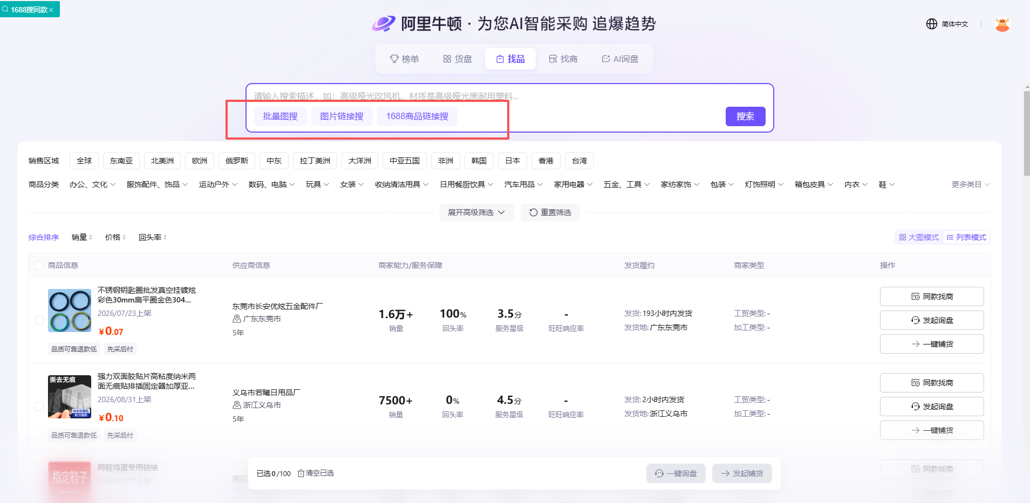
Task: Expand the 鞋 category dropdown
Action: click(886, 184)
